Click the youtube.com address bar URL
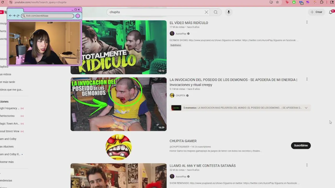 click(x=40, y=2)
